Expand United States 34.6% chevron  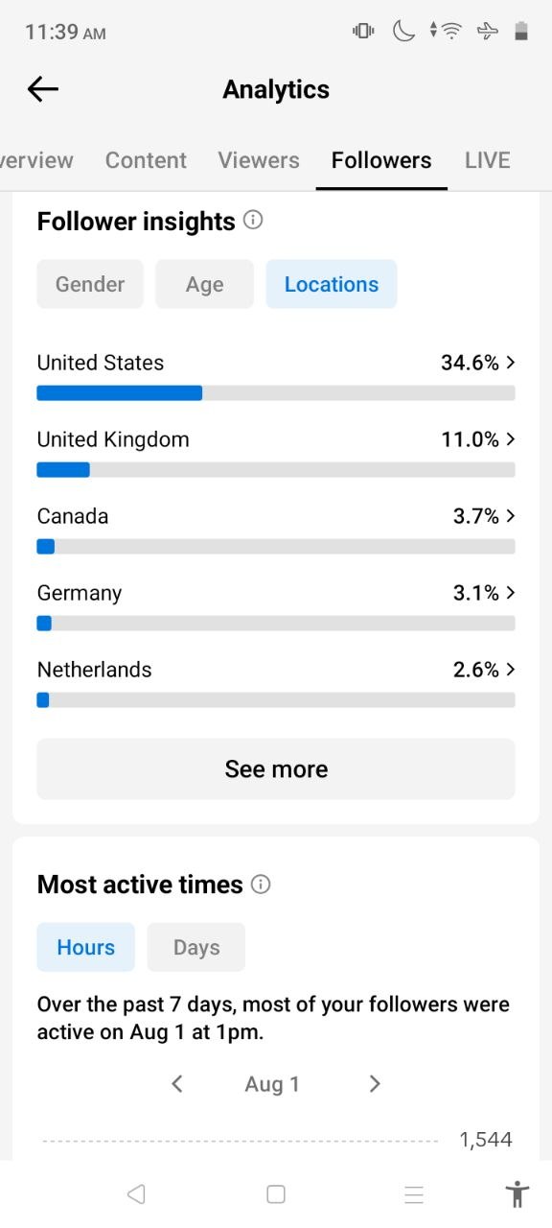(x=510, y=363)
